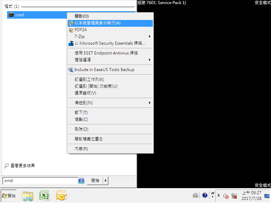
Task: Click the PDF24 icon in context menu
Action: point(71,30)
